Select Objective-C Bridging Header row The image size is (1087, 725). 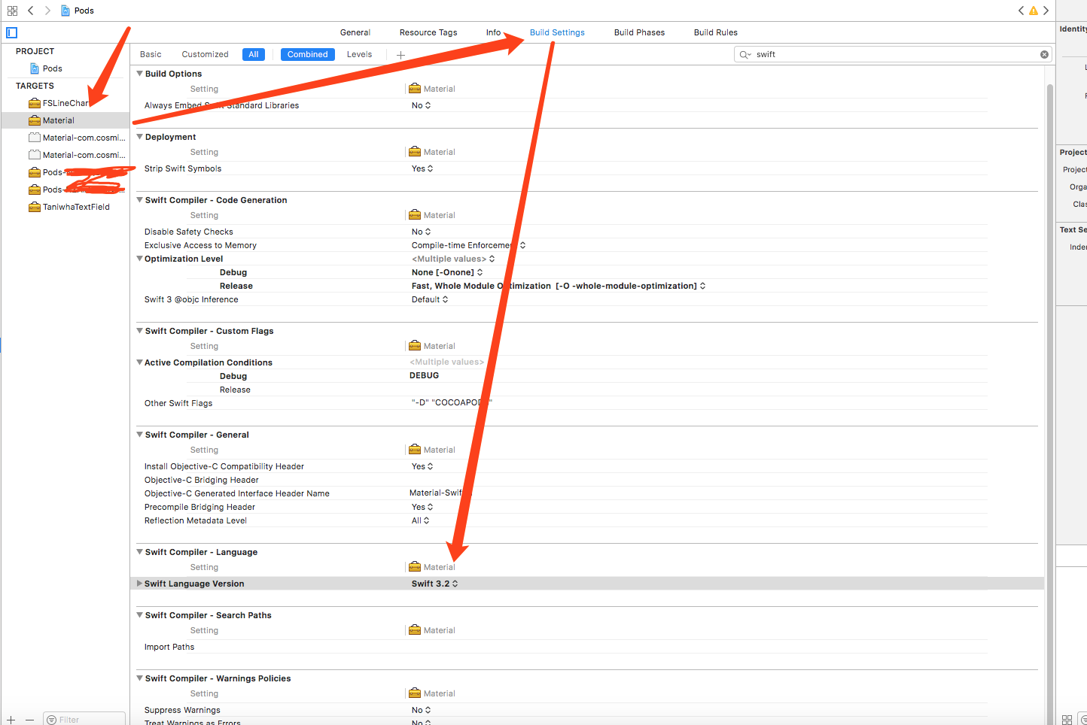tap(561, 480)
